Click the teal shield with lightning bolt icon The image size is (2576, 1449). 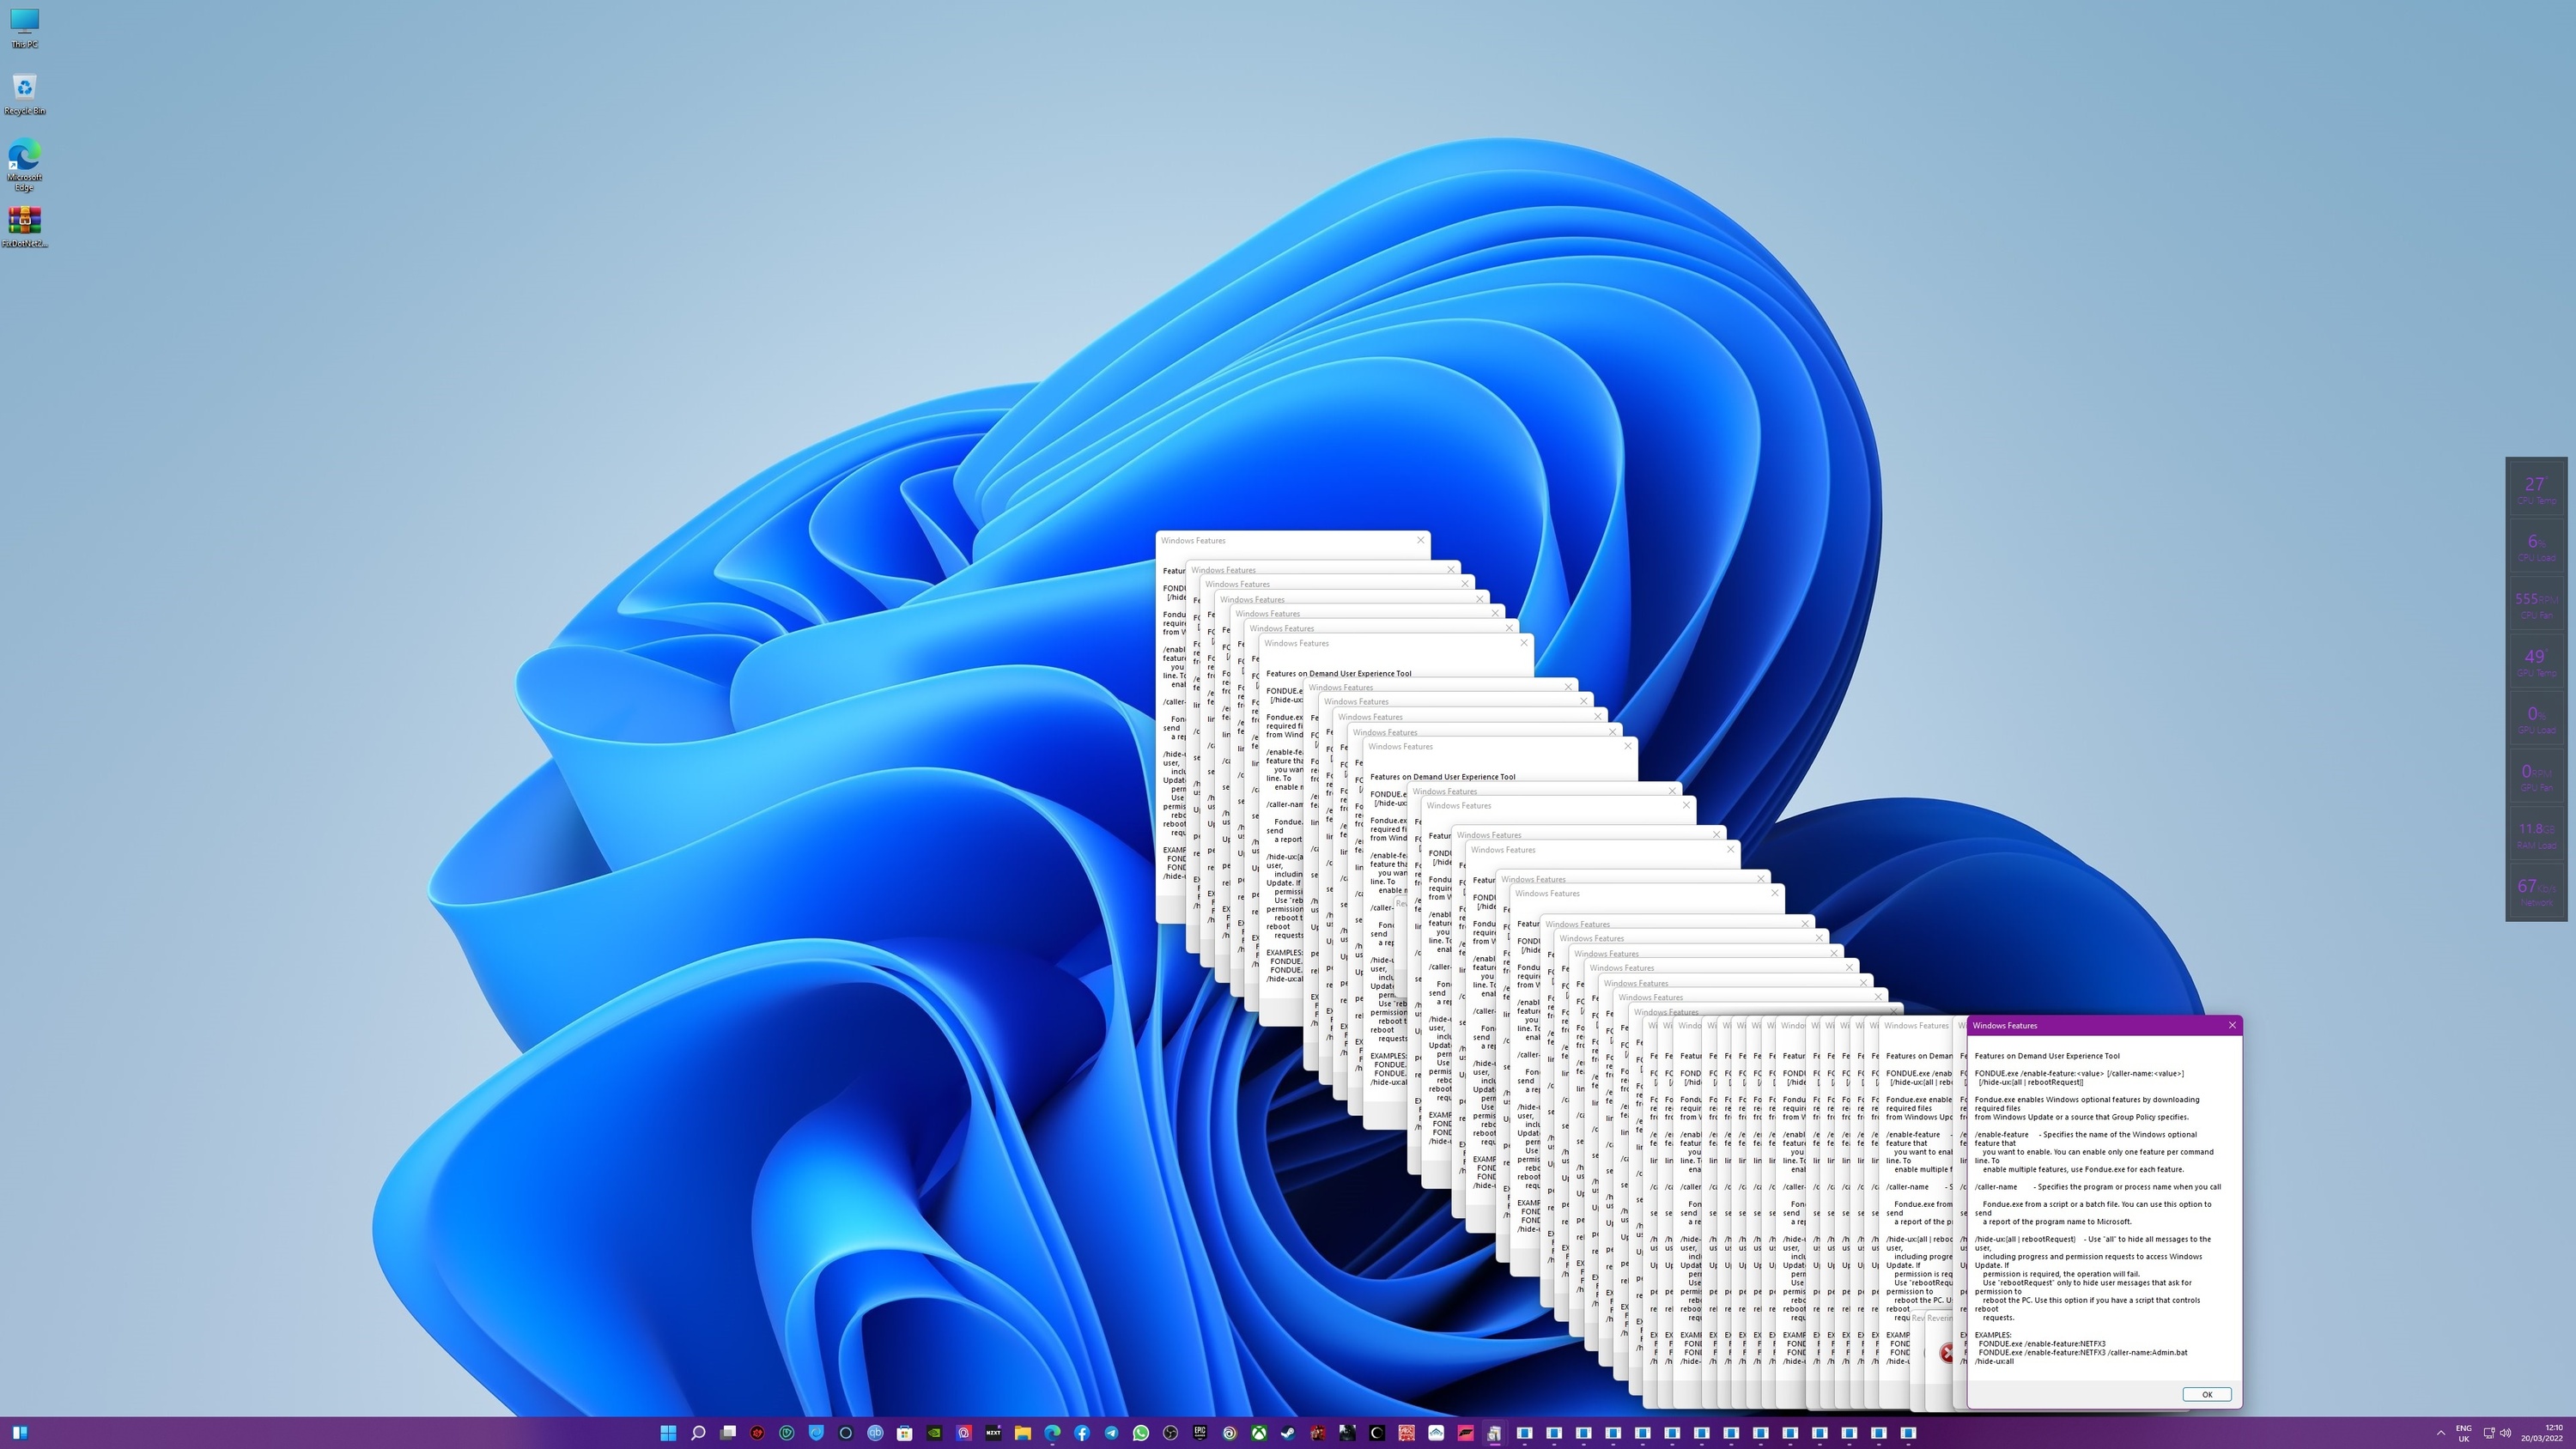pos(787,1433)
